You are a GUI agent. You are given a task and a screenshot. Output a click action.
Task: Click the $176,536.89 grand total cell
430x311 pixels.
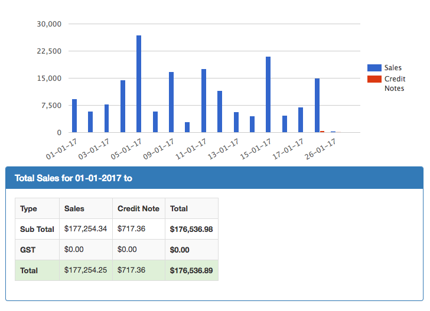tap(191, 270)
